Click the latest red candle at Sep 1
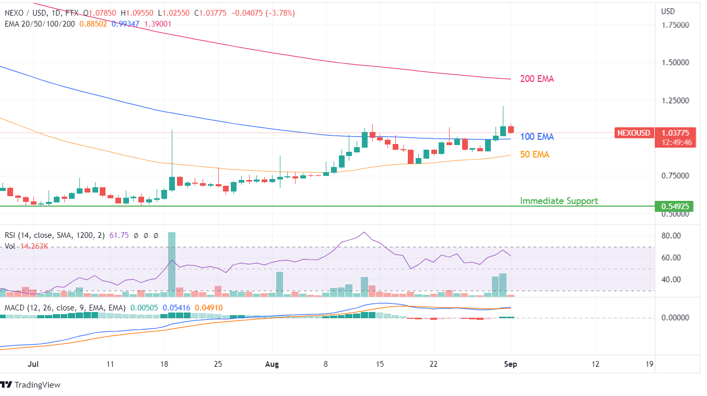Image resolution: width=707 pixels, height=396 pixels. pos(511,129)
